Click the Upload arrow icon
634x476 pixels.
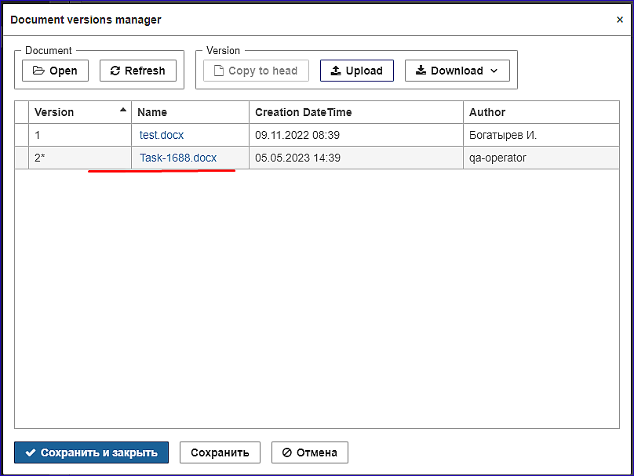pyautogui.click(x=336, y=71)
